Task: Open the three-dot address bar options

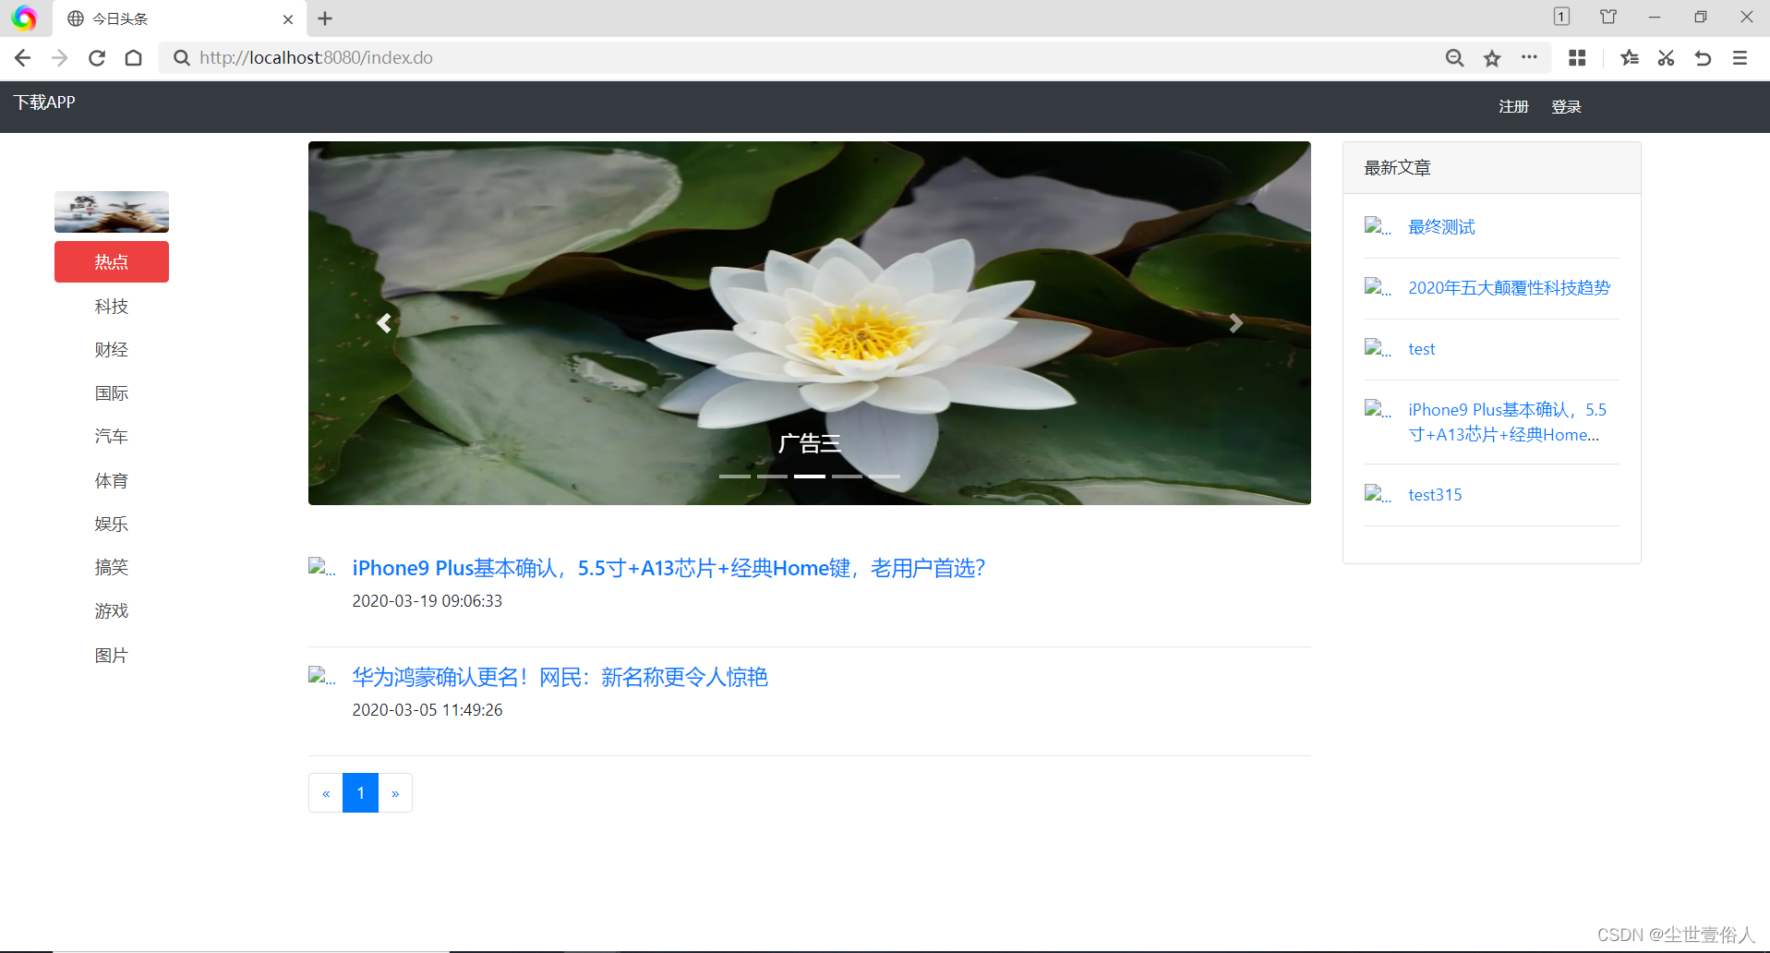Action: click(x=1529, y=57)
